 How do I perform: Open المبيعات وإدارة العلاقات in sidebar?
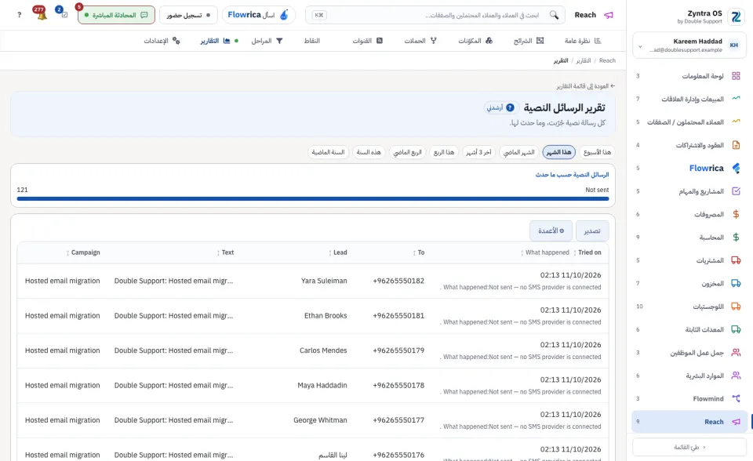688,99
